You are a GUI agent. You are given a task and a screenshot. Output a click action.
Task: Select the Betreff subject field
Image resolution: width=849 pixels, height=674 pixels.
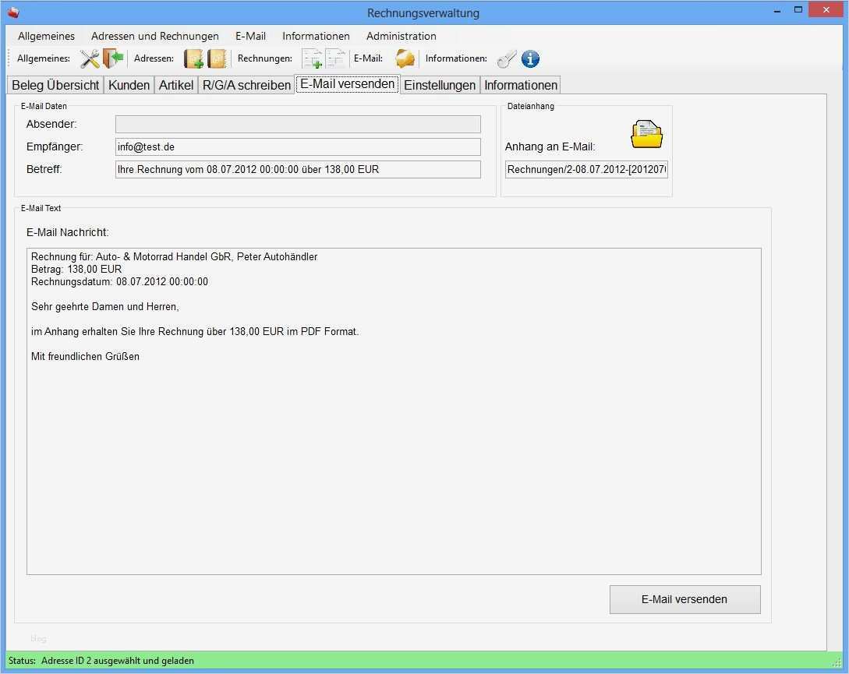(x=298, y=169)
